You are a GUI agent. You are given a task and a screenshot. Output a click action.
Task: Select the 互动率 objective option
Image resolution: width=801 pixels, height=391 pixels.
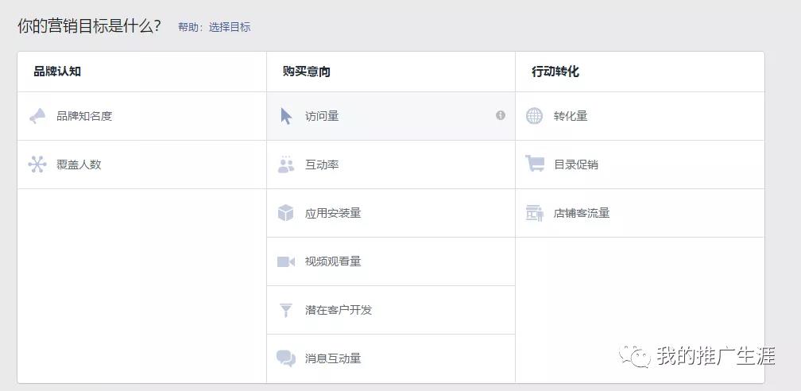point(322,165)
